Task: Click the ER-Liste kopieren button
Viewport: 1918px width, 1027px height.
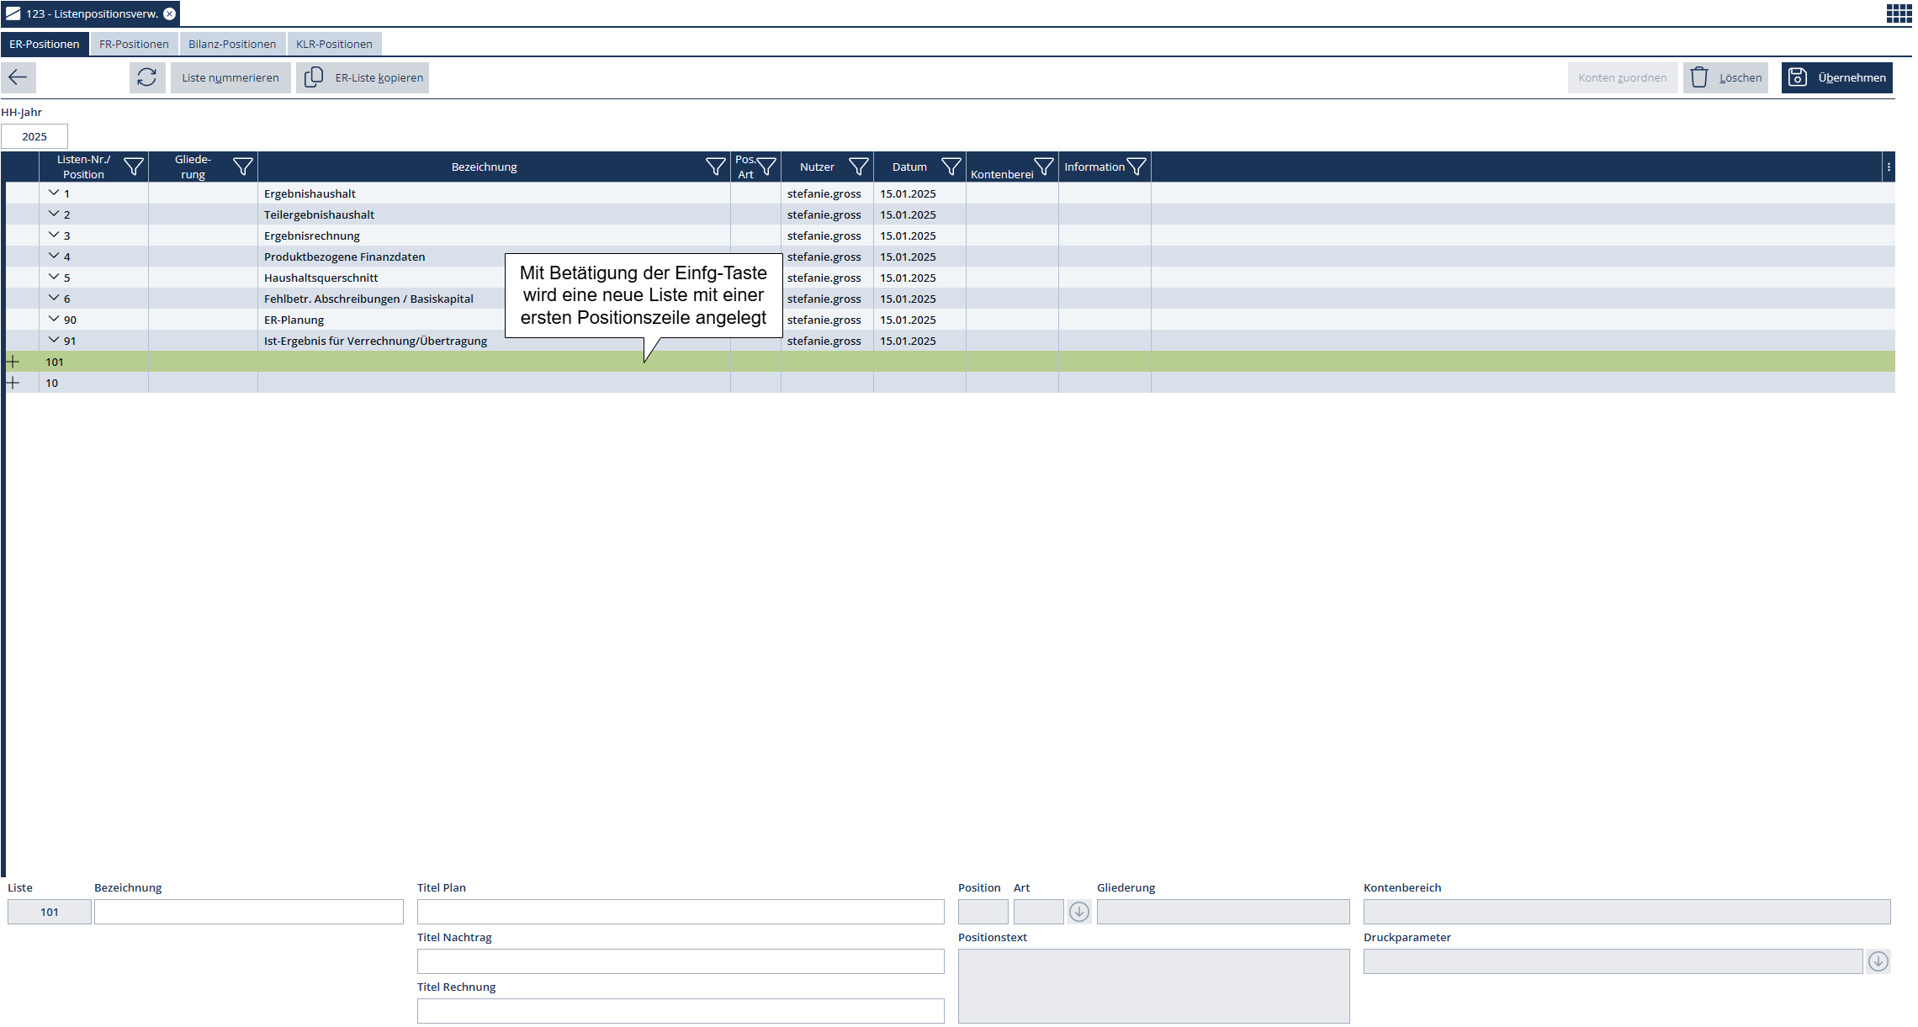Action: click(x=363, y=77)
